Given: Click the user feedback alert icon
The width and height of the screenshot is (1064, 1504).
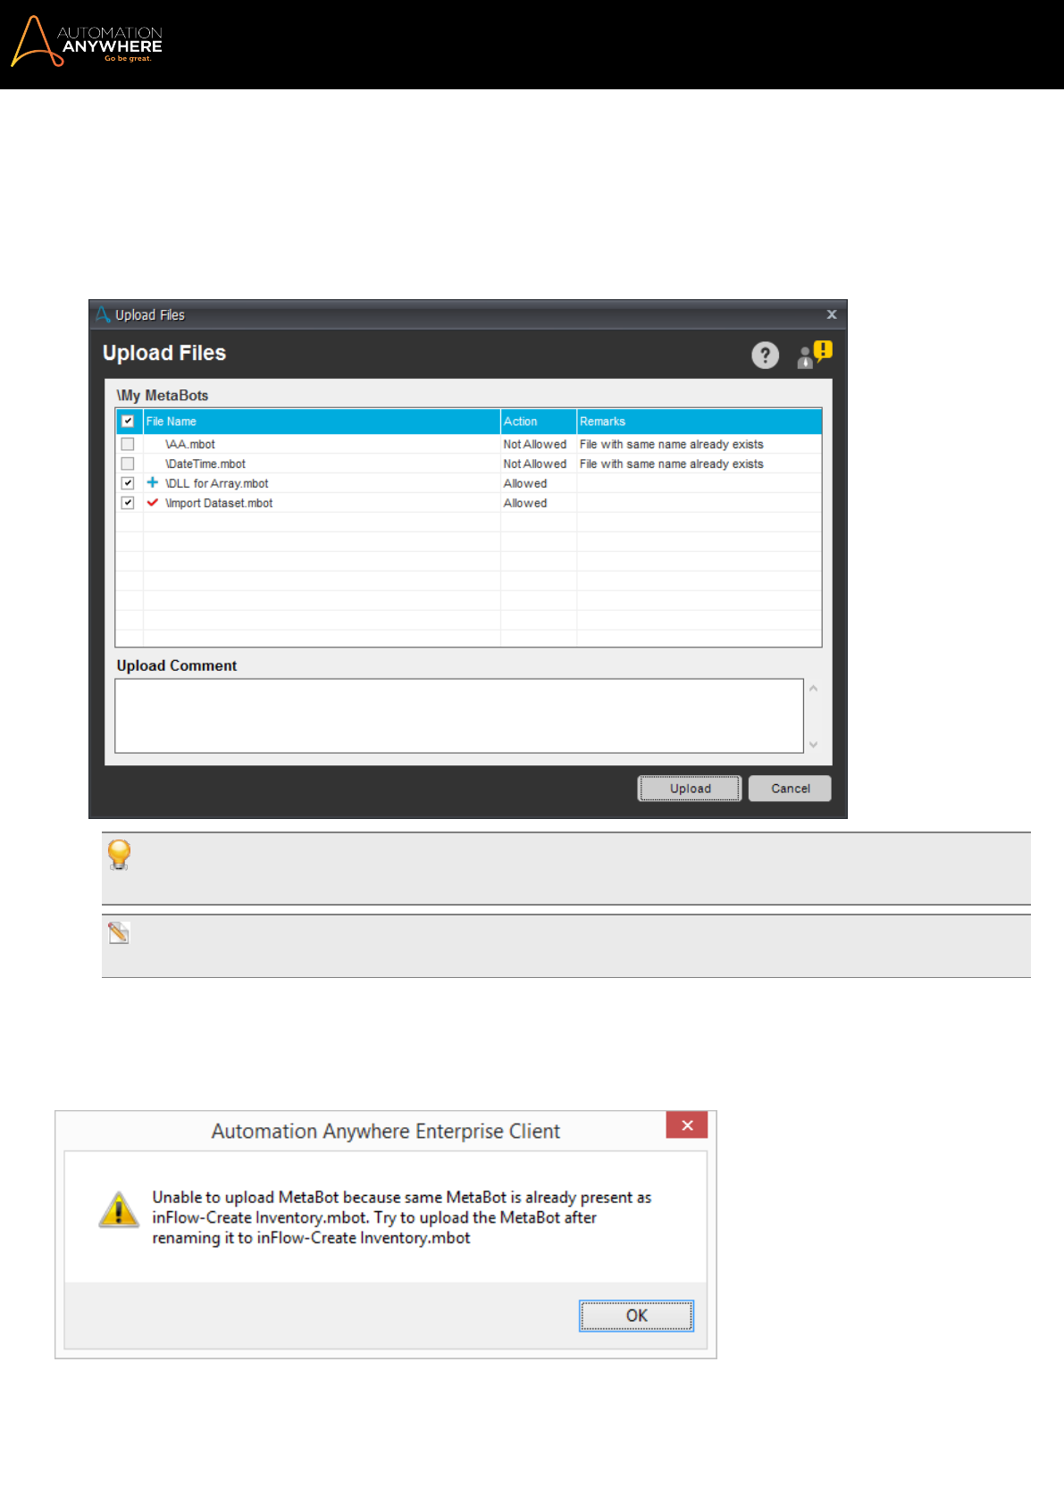Looking at the screenshot, I should point(815,355).
